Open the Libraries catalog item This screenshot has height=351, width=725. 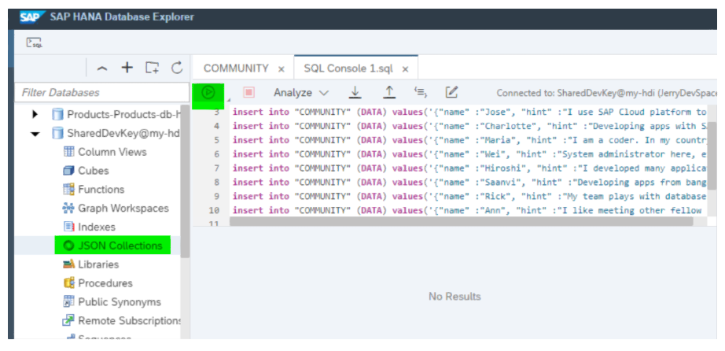(98, 264)
